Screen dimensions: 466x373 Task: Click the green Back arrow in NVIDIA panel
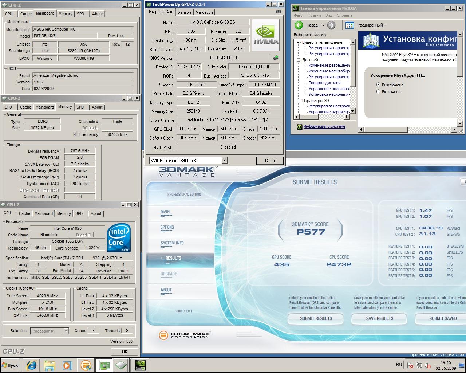point(299,25)
